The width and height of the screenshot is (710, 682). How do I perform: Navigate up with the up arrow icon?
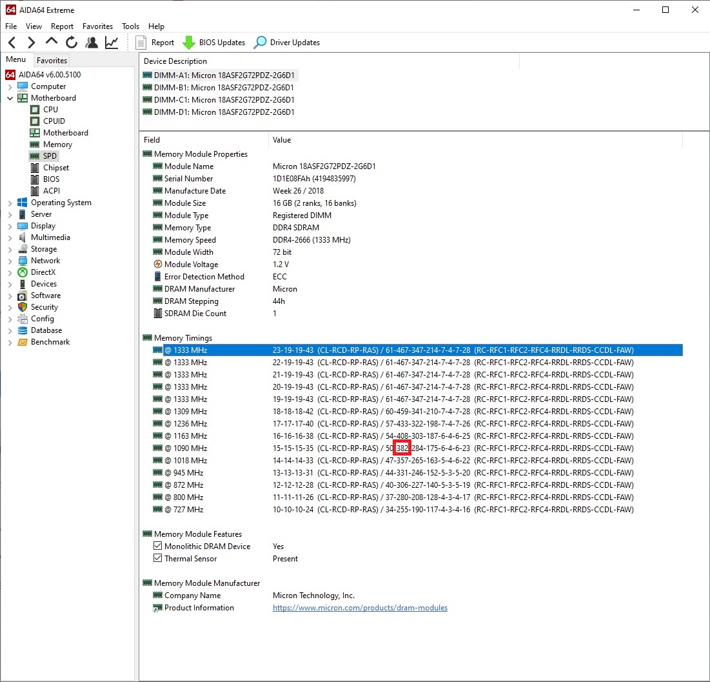click(x=51, y=42)
